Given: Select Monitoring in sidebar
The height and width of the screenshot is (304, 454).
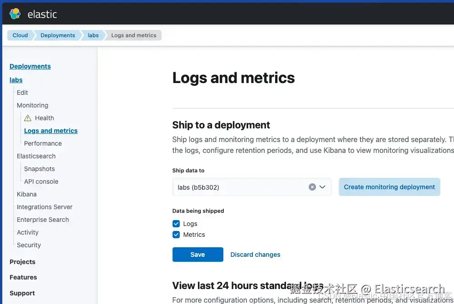Looking at the screenshot, I should (x=32, y=105).
